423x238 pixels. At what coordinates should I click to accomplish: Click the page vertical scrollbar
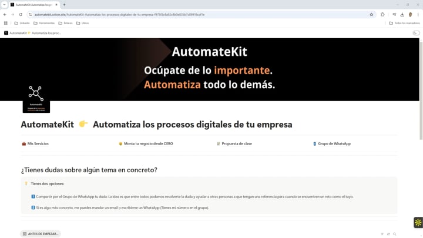tap(421, 90)
